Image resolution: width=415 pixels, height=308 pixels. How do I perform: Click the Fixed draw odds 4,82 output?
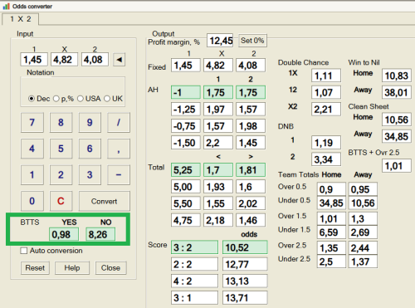click(218, 66)
